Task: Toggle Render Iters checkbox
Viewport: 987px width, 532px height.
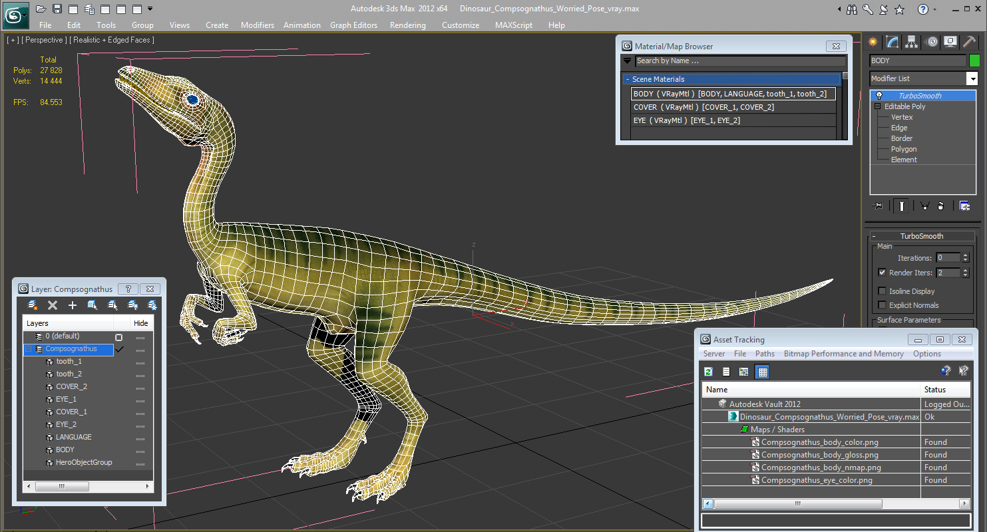Action: tap(882, 273)
